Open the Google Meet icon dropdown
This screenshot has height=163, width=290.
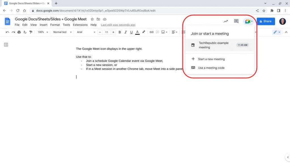(249, 21)
